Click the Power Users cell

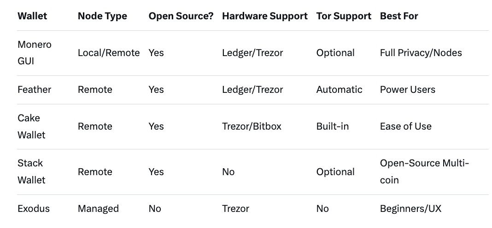click(x=407, y=90)
